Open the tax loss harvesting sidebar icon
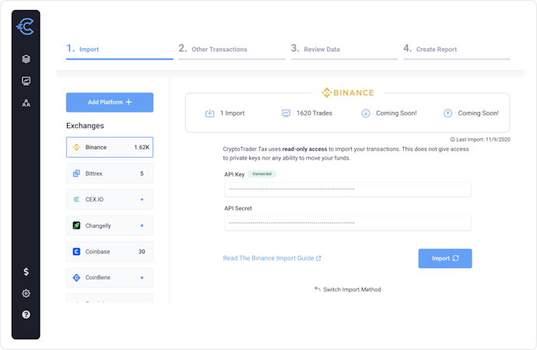 click(x=26, y=103)
